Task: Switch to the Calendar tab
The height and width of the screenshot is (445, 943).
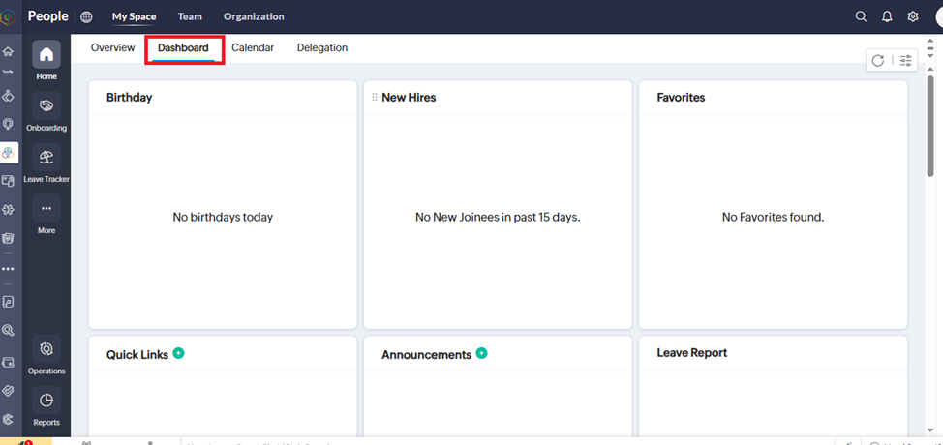Action: pyautogui.click(x=253, y=47)
